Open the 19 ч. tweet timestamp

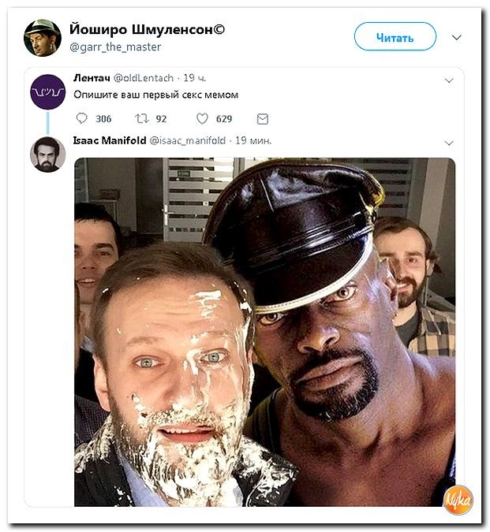[x=194, y=78]
